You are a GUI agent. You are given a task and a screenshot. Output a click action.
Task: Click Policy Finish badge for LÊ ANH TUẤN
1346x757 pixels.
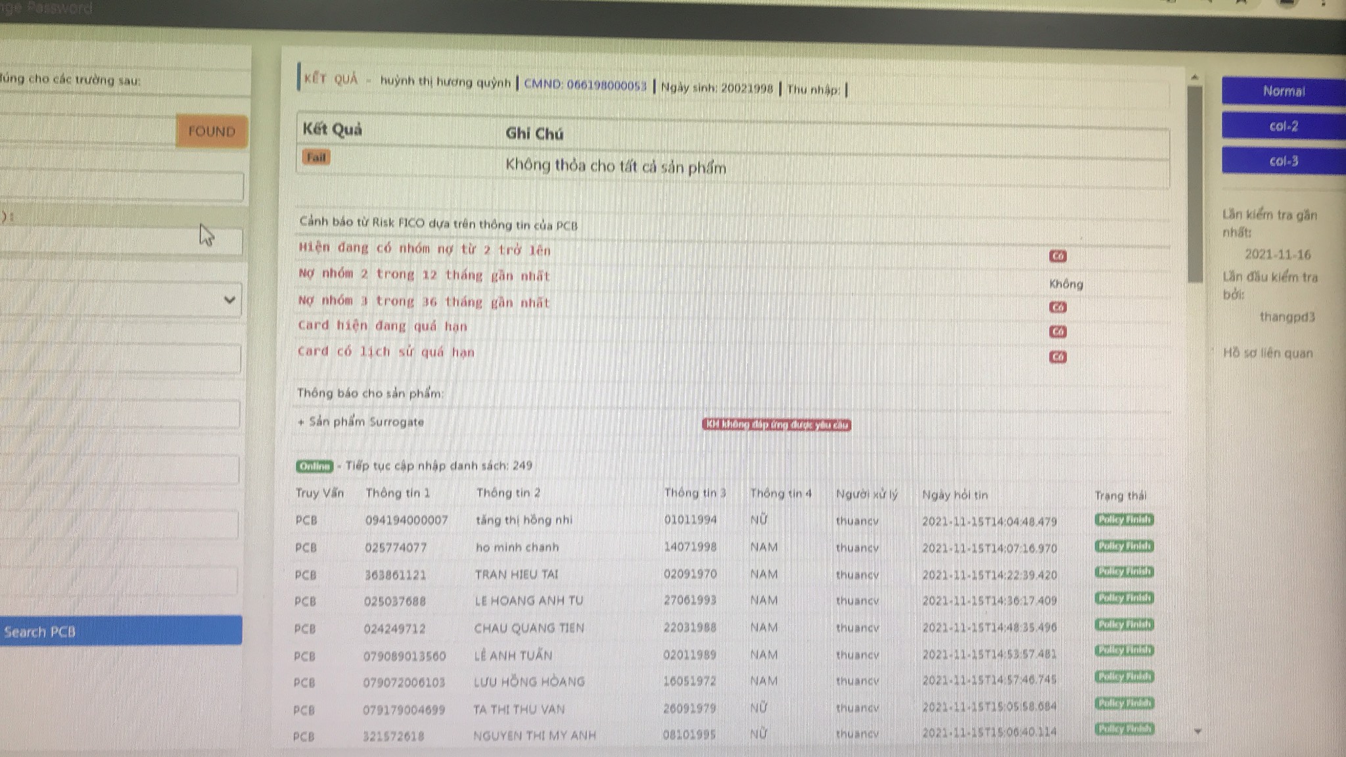1124,651
